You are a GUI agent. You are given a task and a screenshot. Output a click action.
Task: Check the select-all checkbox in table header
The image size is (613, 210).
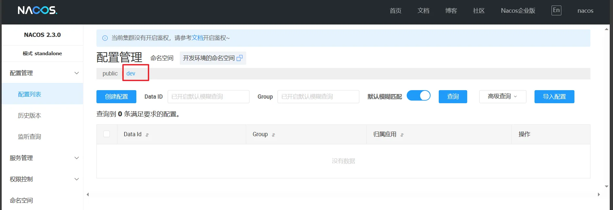[x=107, y=134]
